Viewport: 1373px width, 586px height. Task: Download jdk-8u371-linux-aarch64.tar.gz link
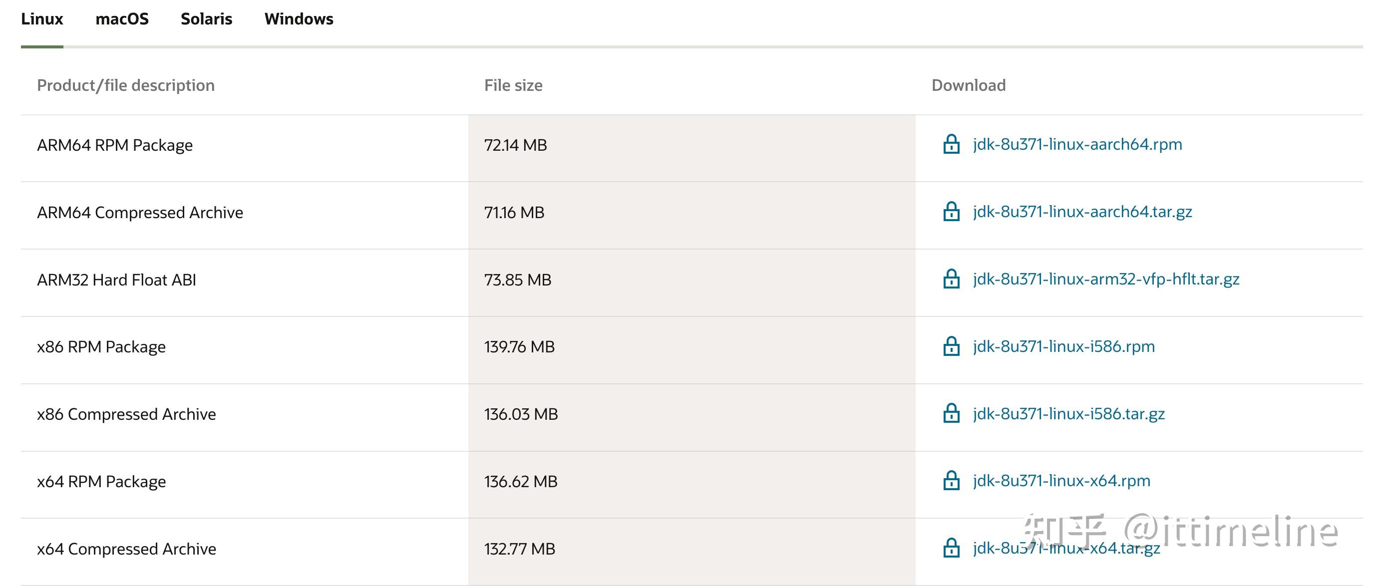point(1082,212)
